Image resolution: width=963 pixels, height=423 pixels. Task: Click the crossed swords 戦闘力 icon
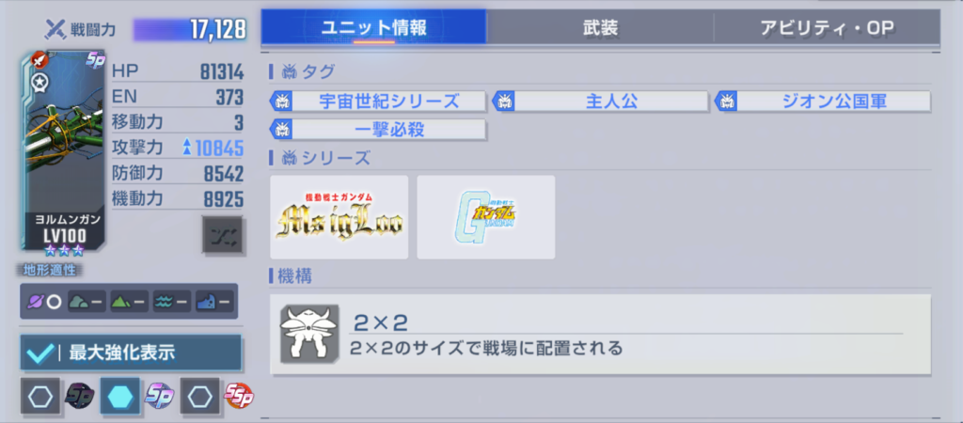pos(55,28)
